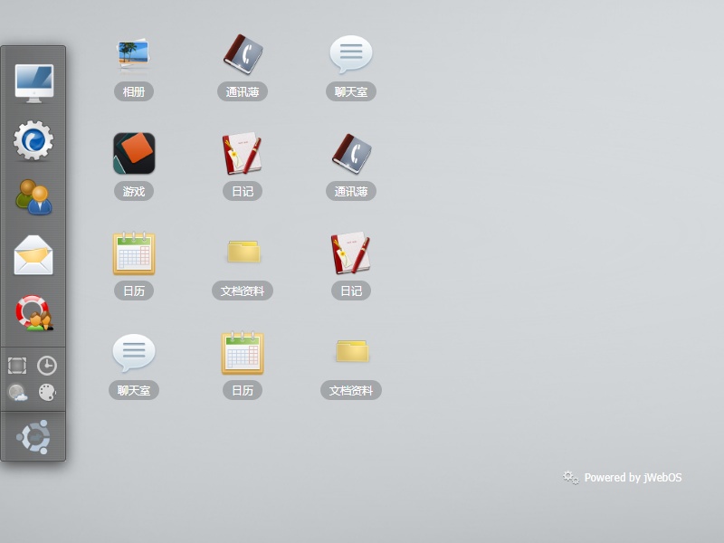Open the users contacts icon in sidebar

tap(33, 197)
